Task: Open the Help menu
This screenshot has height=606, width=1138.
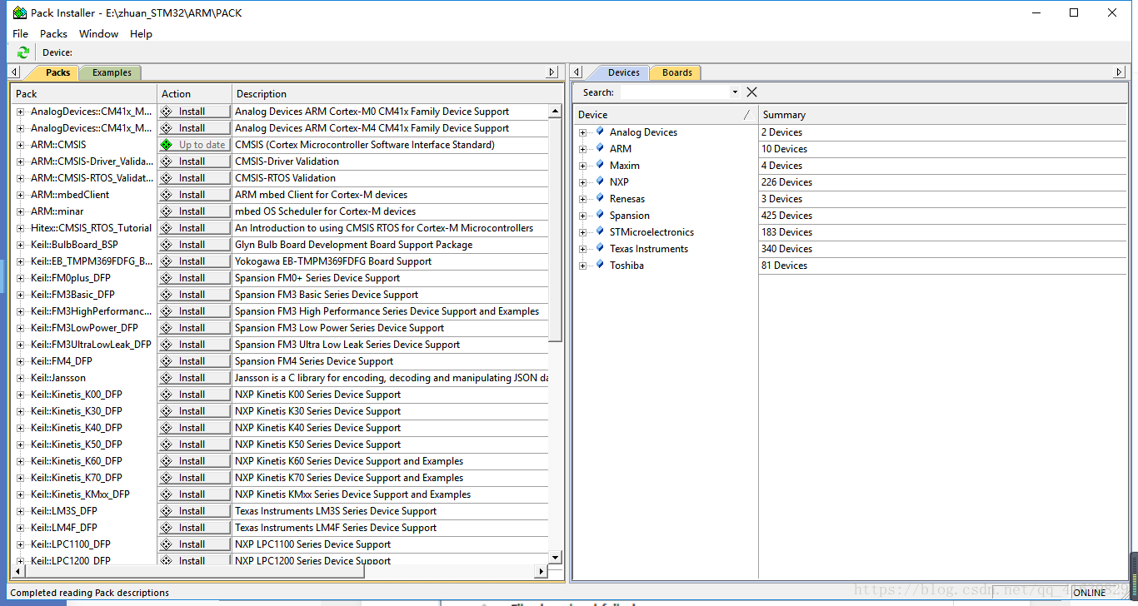Action: coord(141,33)
